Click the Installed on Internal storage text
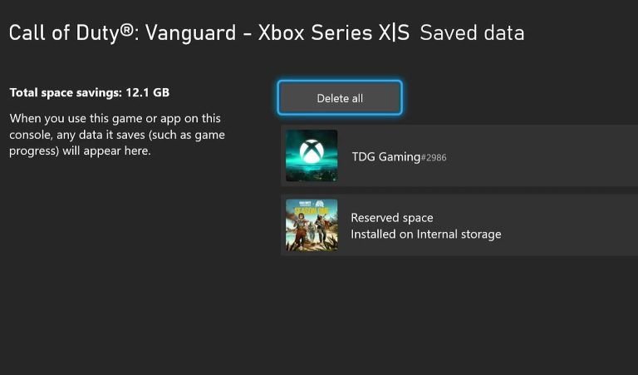 click(426, 234)
